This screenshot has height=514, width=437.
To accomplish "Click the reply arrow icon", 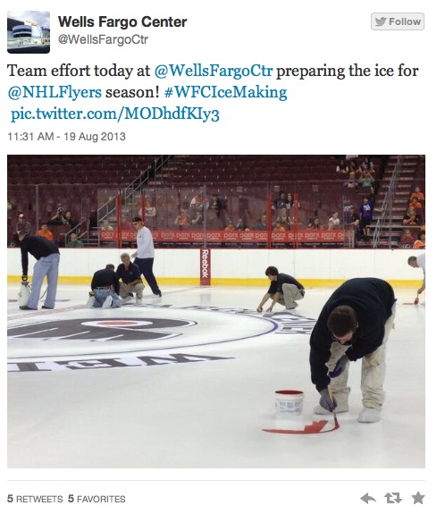I will pos(368,499).
